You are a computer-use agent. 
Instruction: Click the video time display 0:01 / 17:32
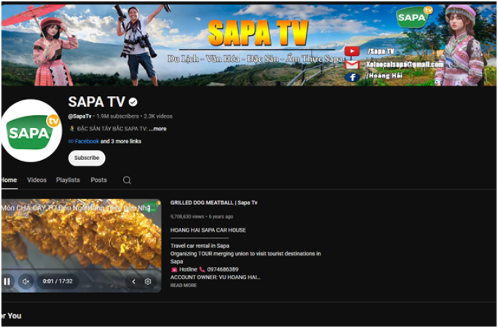pyautogui.click(x=58, y=281)
